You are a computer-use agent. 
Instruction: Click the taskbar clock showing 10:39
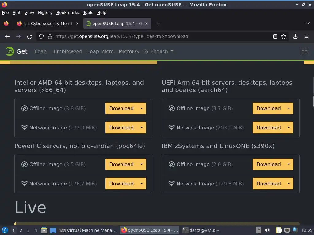pyautogui.click(x=307, y=230)
